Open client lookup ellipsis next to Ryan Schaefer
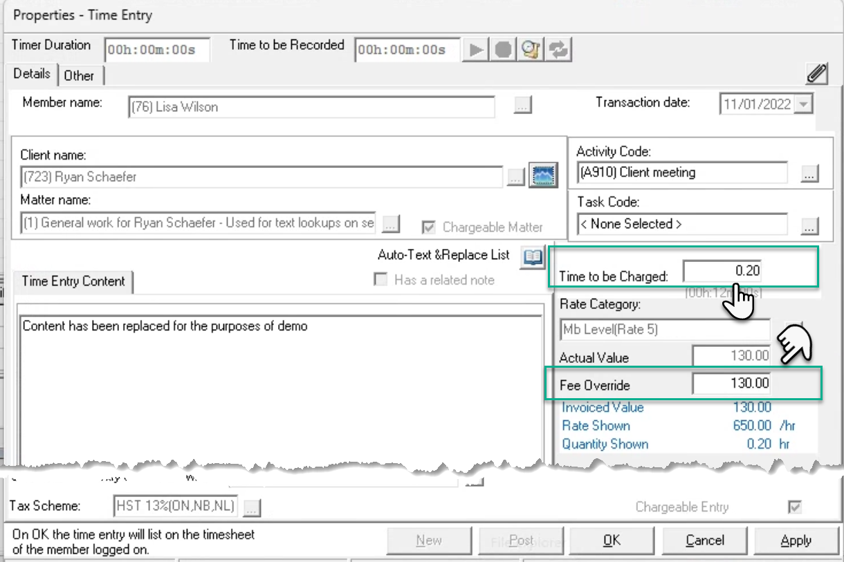This screenshot has height=562, width=844. point(515,177)
